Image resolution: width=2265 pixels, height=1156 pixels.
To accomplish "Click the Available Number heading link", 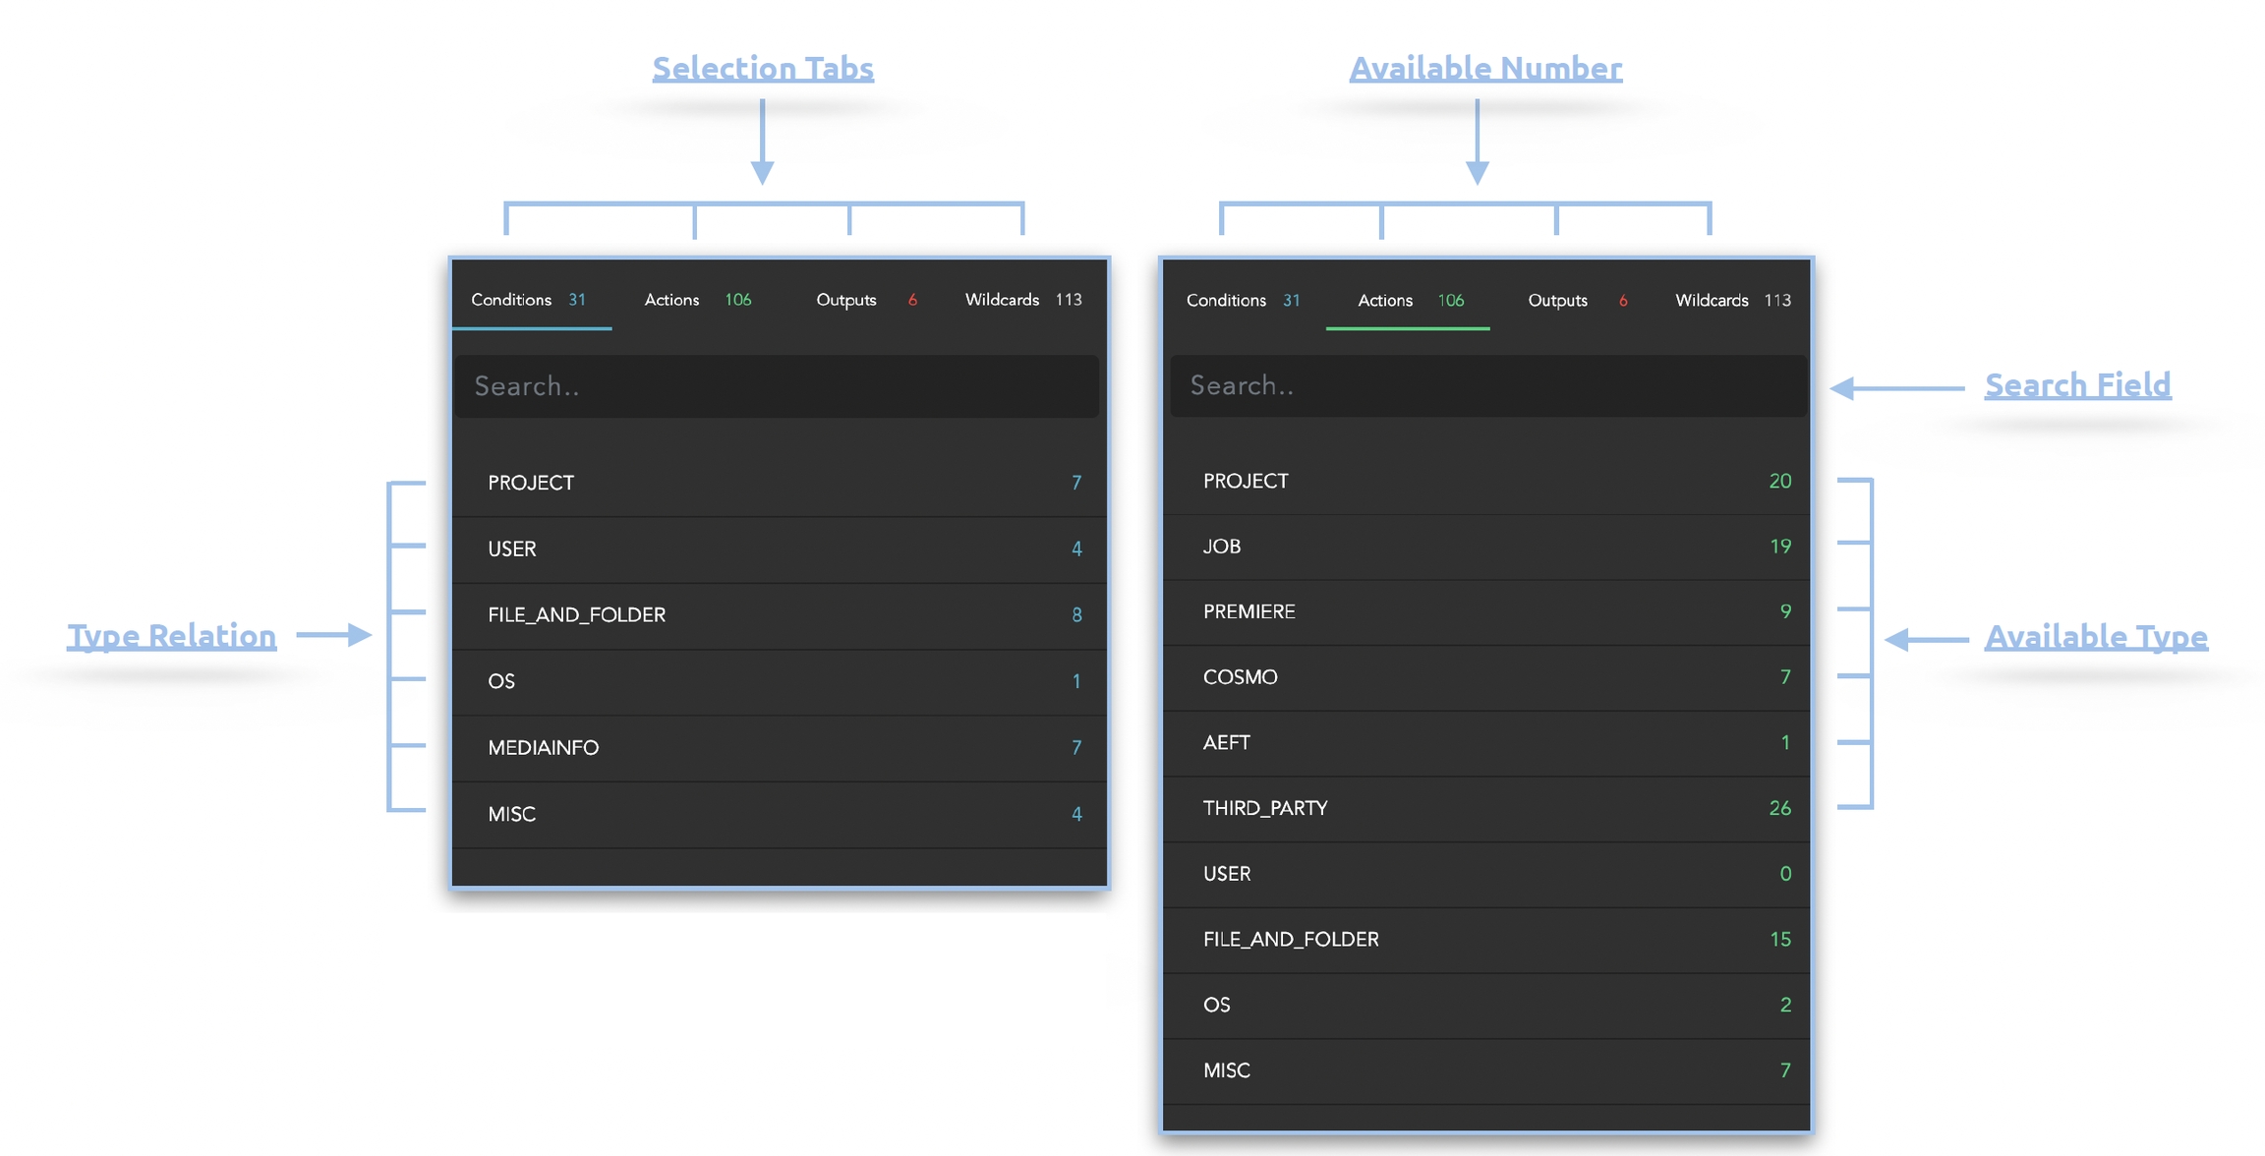I will [1484, 68].
